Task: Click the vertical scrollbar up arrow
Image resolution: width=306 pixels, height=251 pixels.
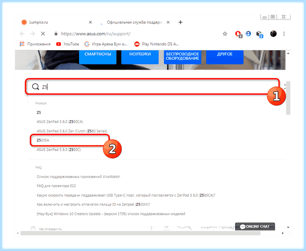Action: click(288, 53)
